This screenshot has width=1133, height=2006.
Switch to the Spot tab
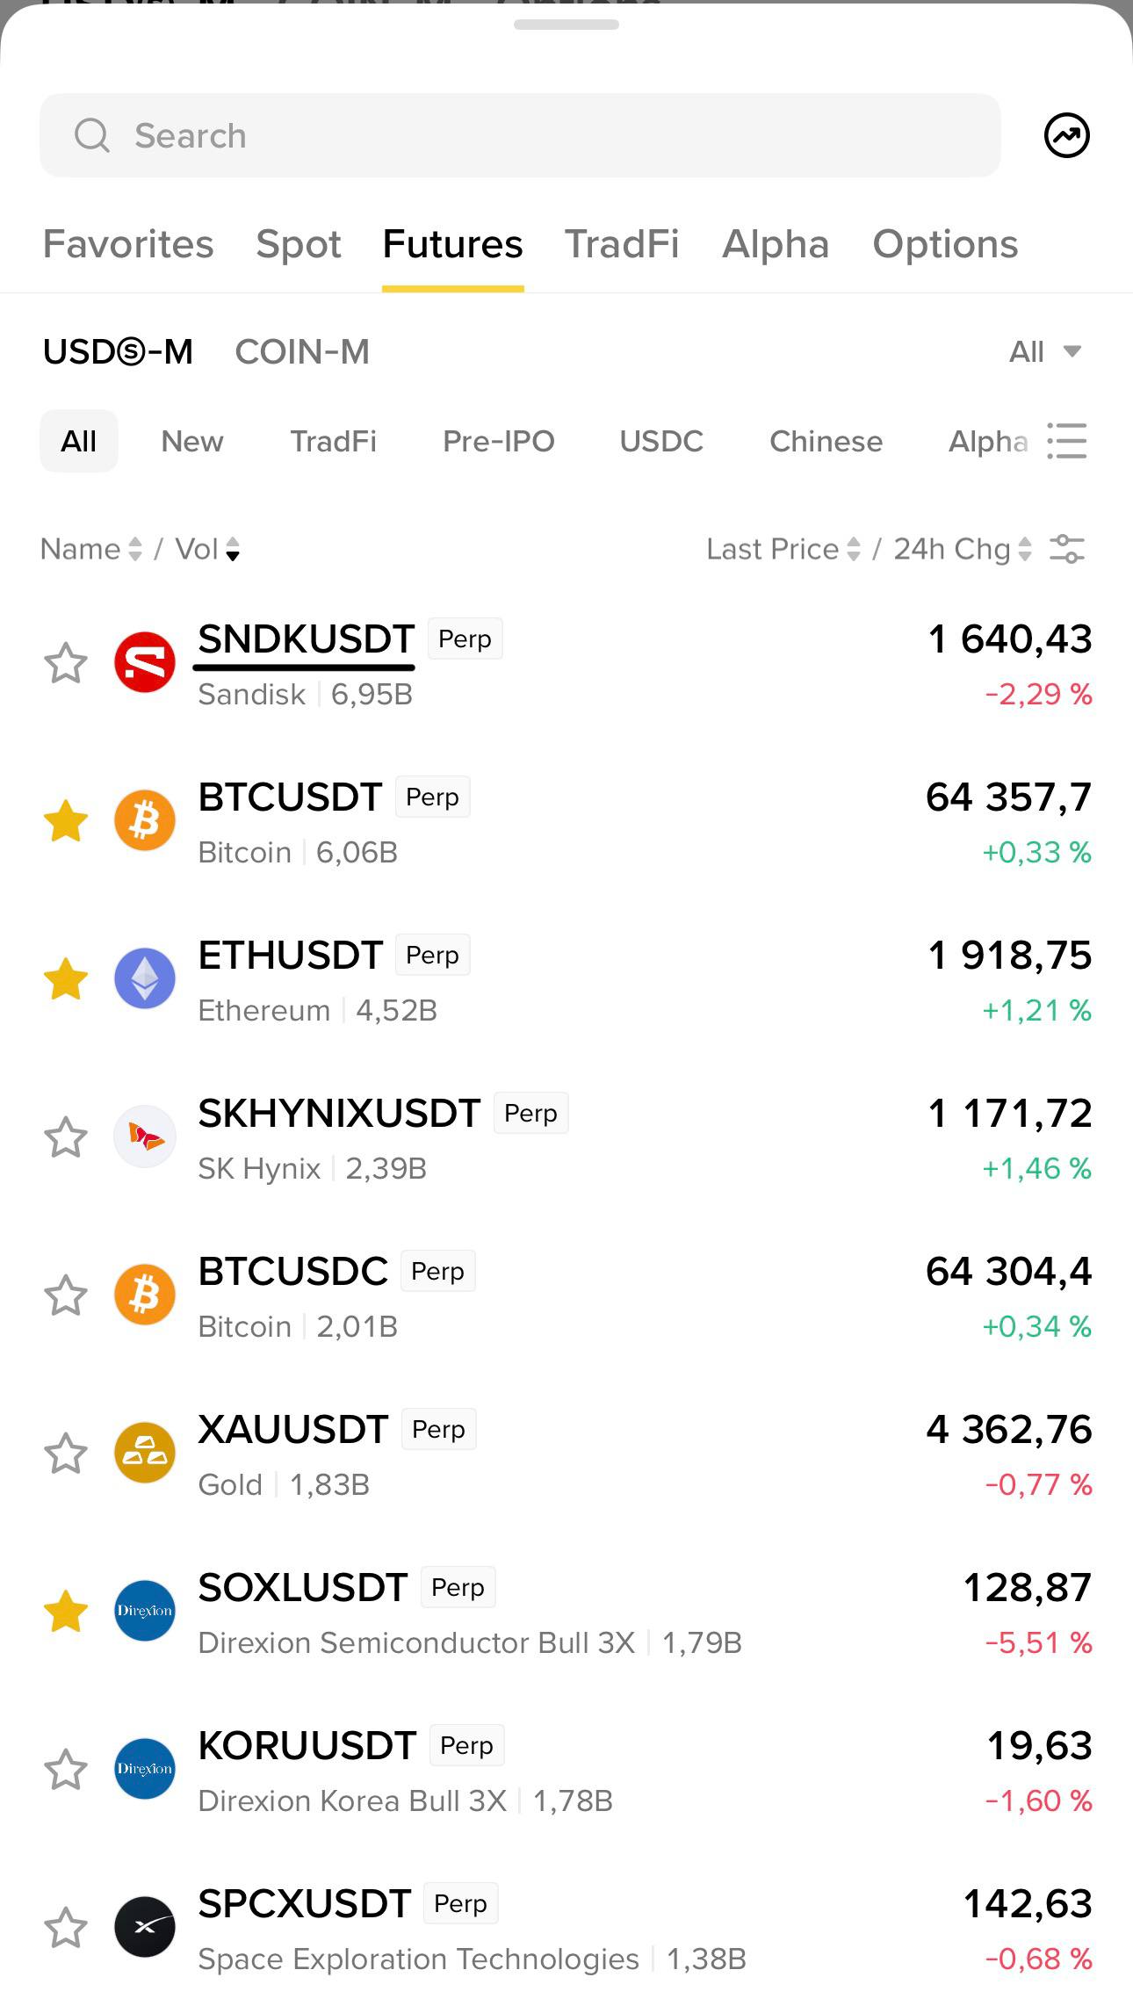[x=299, y=244]
